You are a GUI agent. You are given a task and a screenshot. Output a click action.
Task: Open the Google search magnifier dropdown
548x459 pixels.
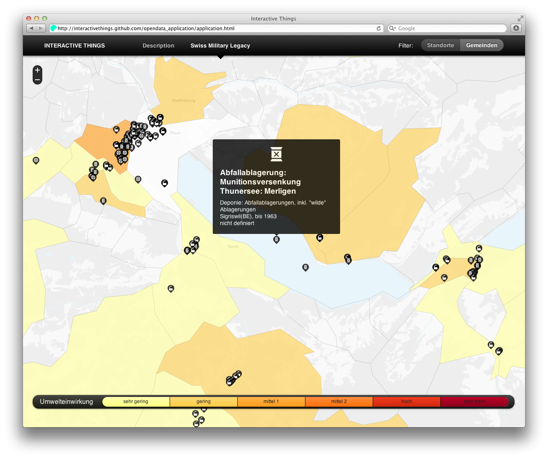[392, 28]
